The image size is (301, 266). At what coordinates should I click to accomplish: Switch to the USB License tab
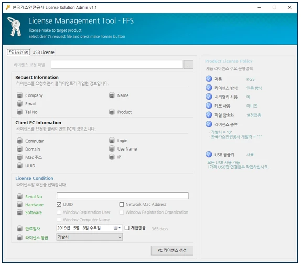[x=44, y=52]
